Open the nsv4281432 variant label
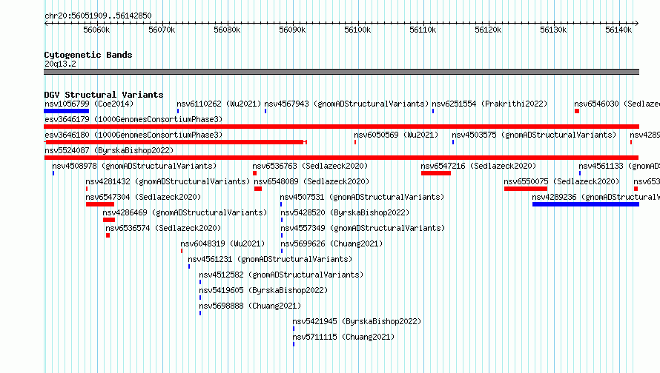This screenshot has height=373, width=660. 168,181
